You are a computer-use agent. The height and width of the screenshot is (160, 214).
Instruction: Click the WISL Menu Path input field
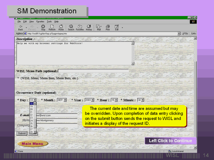coord(93,71)
